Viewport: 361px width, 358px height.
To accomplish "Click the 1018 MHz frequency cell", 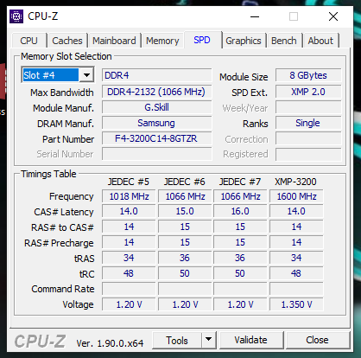I will click(129, 196).
